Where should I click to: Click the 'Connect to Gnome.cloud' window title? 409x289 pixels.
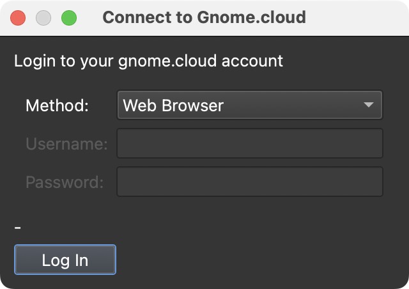(x=204, y=17)
